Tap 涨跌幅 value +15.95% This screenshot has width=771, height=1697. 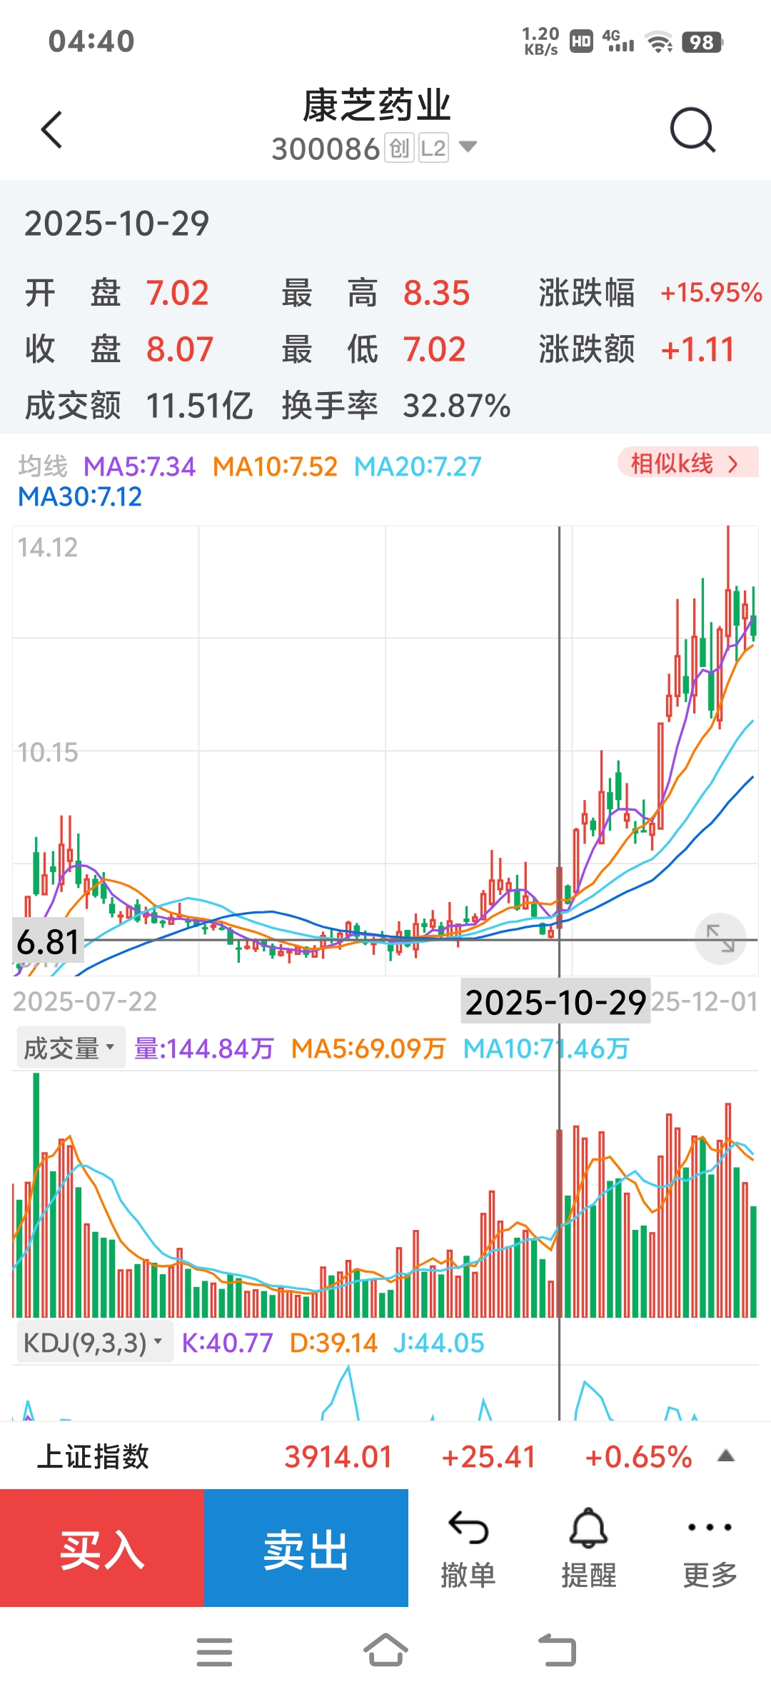tap(711, 293)
